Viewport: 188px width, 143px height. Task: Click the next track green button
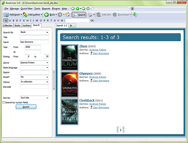click(x=83, y=9)
